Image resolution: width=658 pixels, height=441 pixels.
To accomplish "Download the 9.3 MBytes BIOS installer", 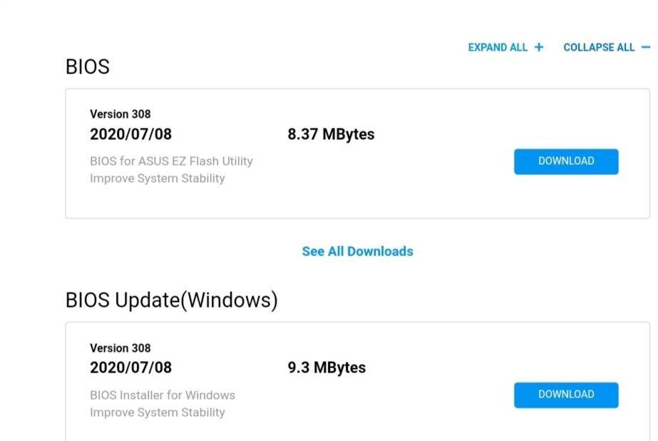I will pos(566,395).
